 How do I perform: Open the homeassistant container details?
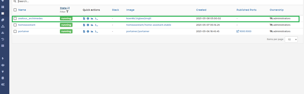click(27, 25)
